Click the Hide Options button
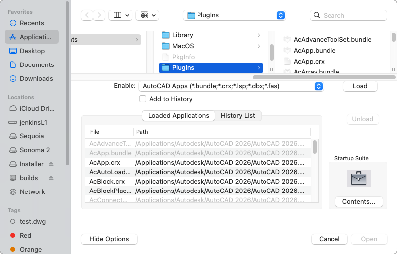Viewport: 397px width, 254px height. (x=109, y=239)
